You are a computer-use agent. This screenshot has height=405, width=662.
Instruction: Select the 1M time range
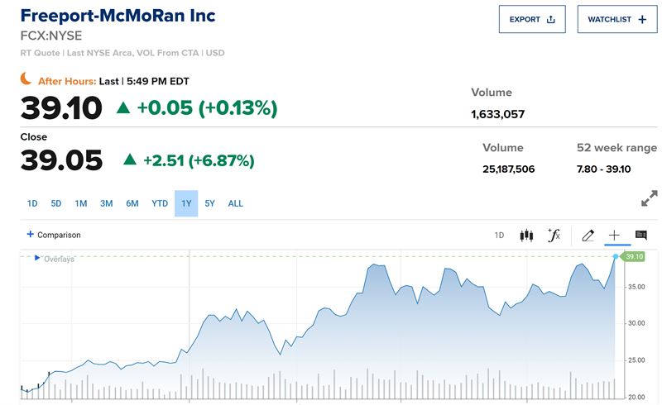click(x=81, y=203)
